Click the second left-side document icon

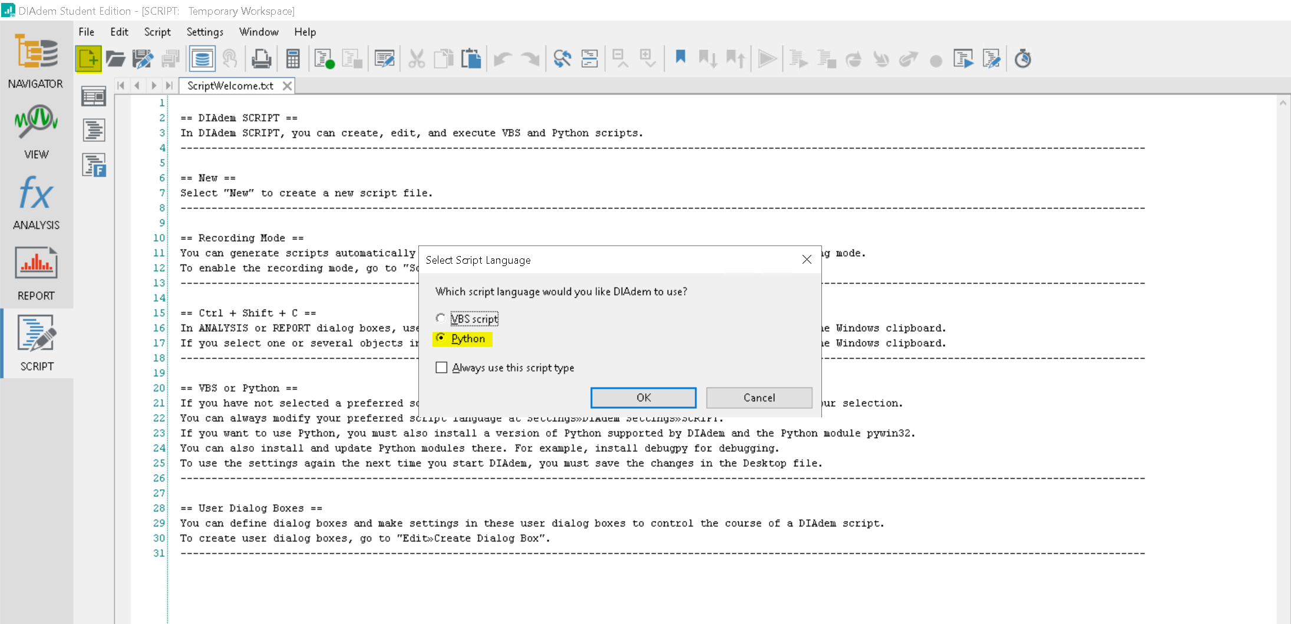[x=94, y=130]
